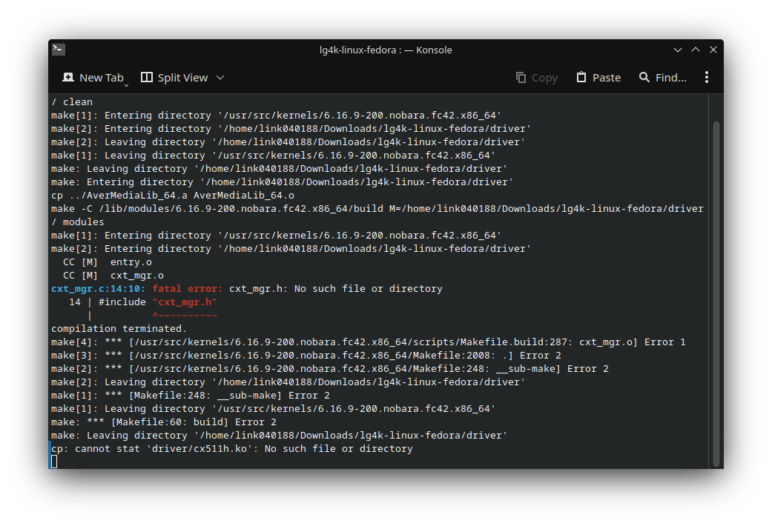Place cursor at the empty terminal prompt
This screenshot has height=526, width=772.
tap(54, 462)
